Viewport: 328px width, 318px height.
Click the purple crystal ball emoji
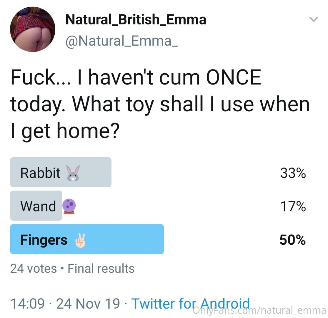pos(69,206)
